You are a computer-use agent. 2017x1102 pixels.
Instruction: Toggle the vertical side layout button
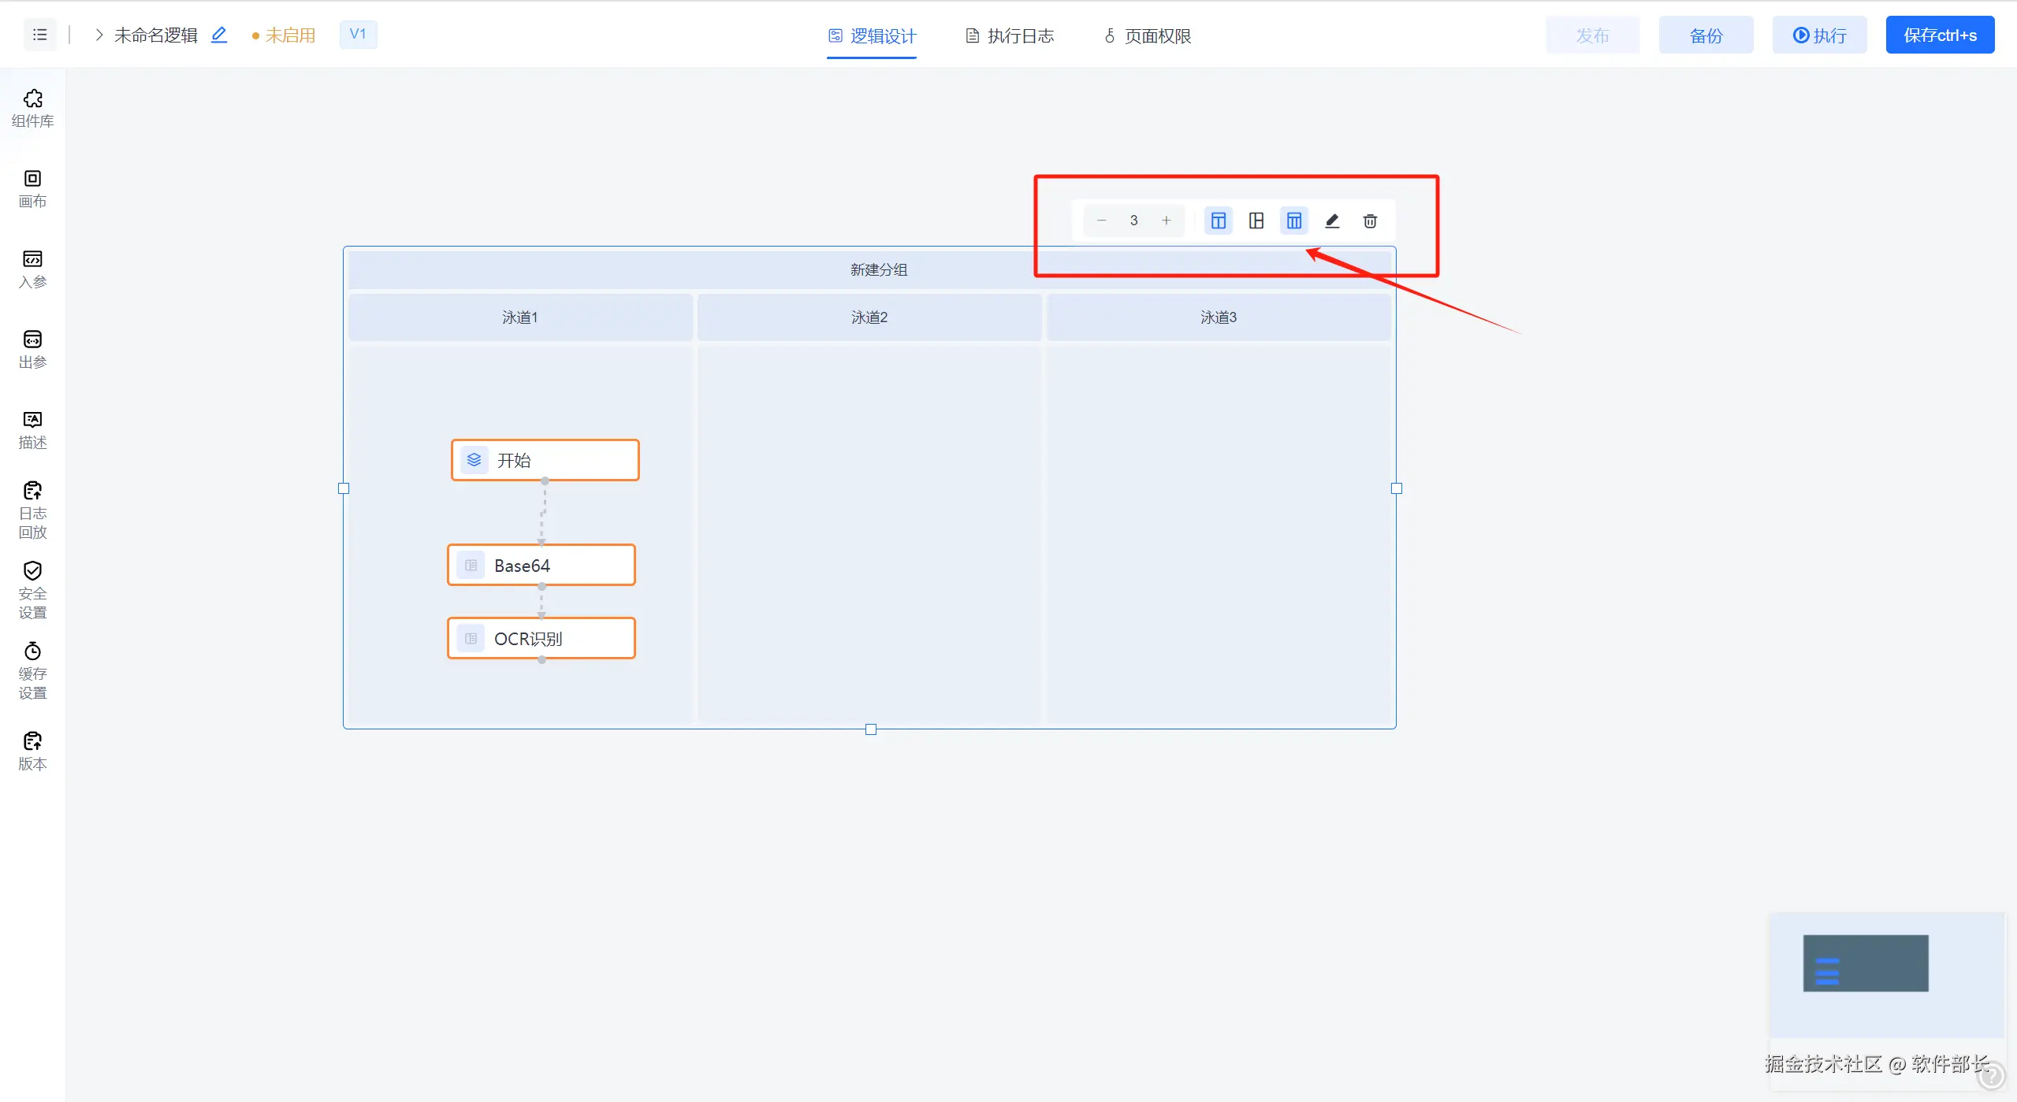coord(1256,221)
